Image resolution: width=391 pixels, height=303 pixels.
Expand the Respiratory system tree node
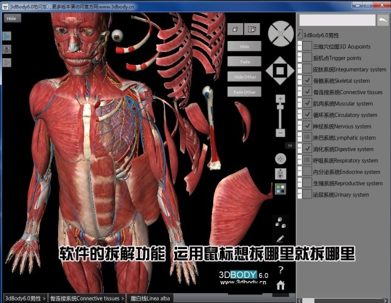pyautogui.click(x=300, y=160)
